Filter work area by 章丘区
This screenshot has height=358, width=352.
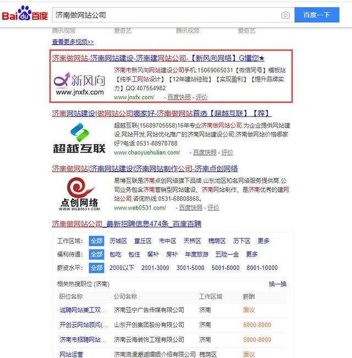[143, 241]
